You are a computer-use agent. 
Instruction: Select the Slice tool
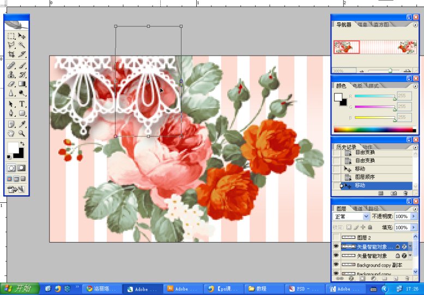(22, 54)
